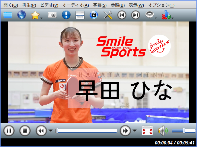Expand the favorites star dropdown arrow
The height and width of the screenshot is (147, 197).
42,18
